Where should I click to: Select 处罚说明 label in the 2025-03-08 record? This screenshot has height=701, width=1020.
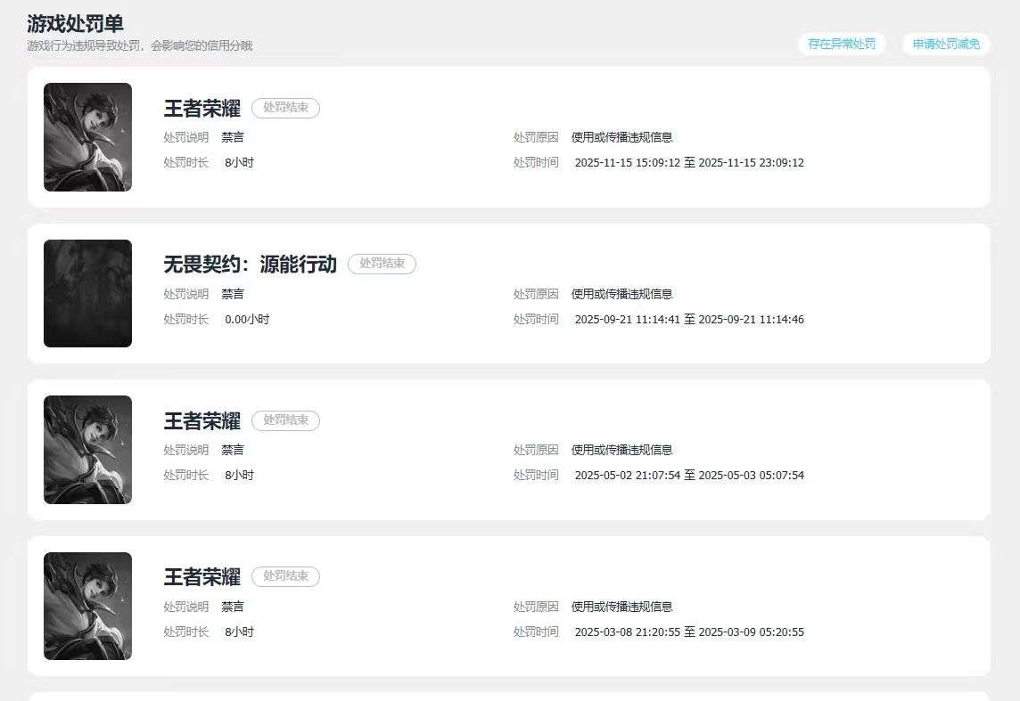point(186,607)
